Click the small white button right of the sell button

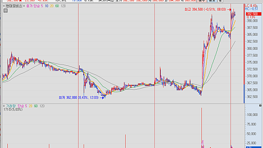click(220, 1)
